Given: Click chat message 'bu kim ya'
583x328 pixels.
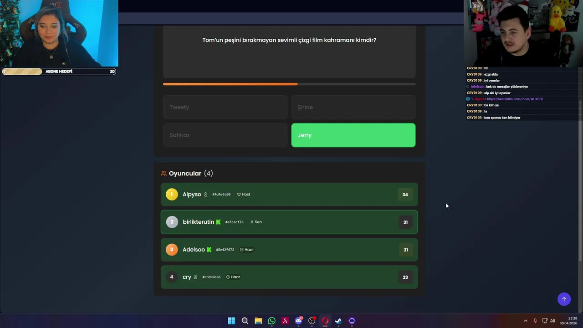Looking at the screenshot, I should click(491, 105).
